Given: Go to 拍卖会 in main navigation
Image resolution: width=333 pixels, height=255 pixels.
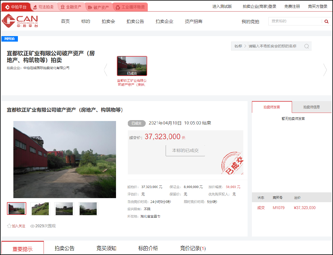Looking at the screenshot, I should (108, 21).
